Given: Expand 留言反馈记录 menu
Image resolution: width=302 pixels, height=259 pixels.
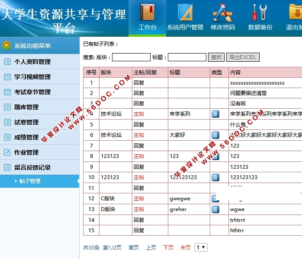Looking at the screenshot, I should click(x=40, y=167).
